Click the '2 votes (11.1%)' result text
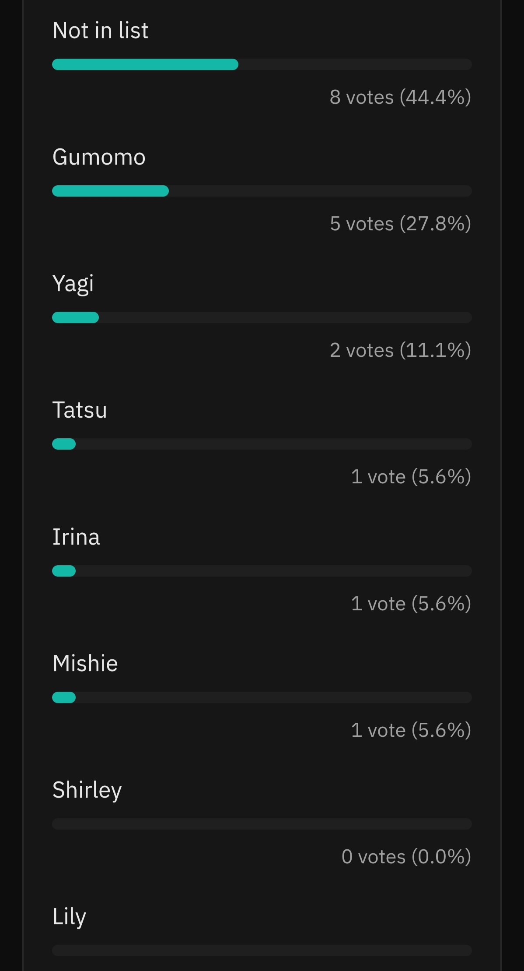The width and height of the screenshot is (524, 971). tap(401, 350)
